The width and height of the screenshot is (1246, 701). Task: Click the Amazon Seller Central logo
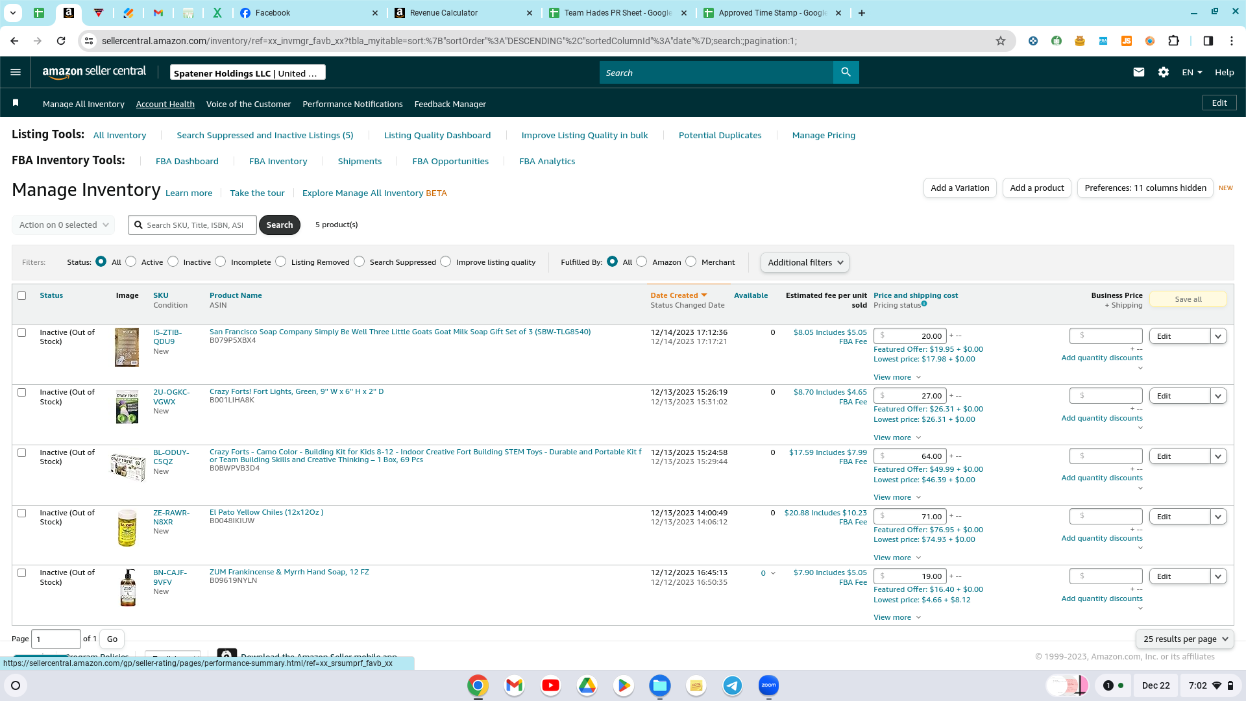click(94, 72)
